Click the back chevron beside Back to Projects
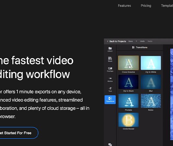The width and height of the screenshot is (173, 146). pyautogui.click(x=108, y=41)
